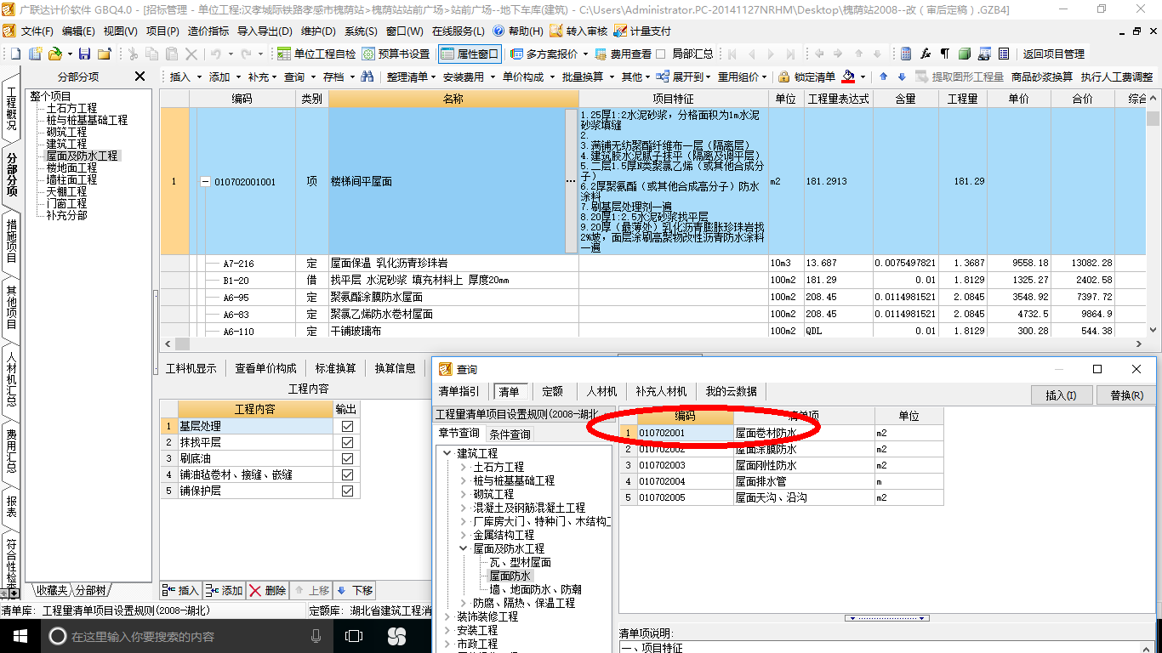Expand 土石方工程 in query tree

[x=463, y=467]
